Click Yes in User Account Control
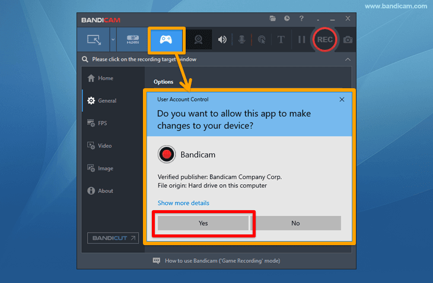 pos(203,223)
